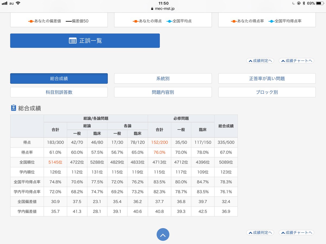The height and width of the screenshot is (244, 326).
Task: Select the 科目別誤答数 tab
Action: [59, 92]
